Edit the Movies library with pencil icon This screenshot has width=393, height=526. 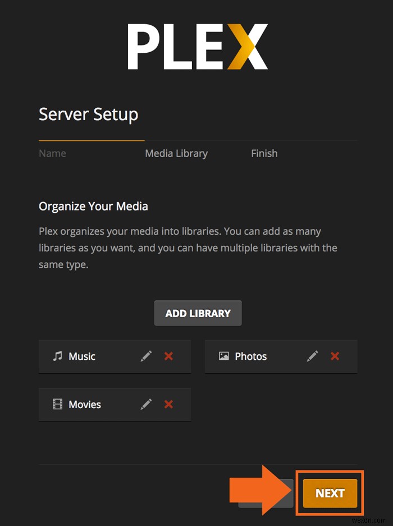146,404
